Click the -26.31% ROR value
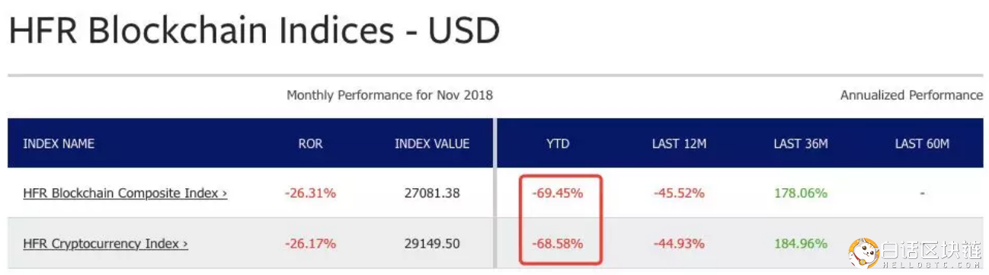989x275 pixels. coord(310,193)
